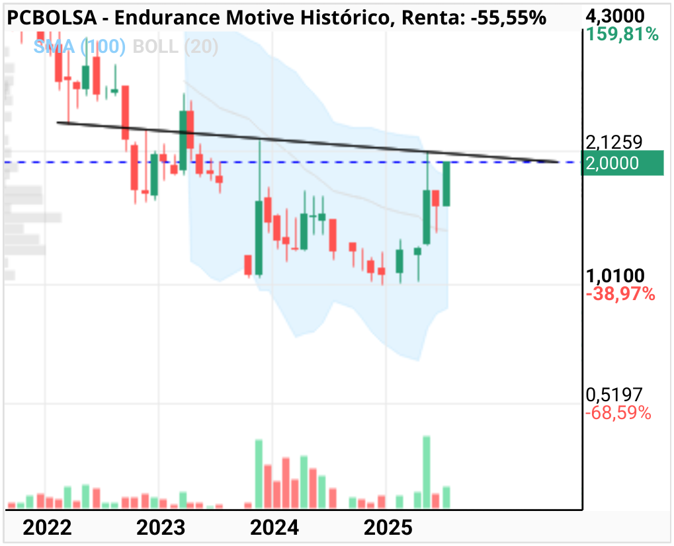This screenshot has height=546, width=674.
Task: Click the 2025 year label on time axis
Action: pos(388,528)
